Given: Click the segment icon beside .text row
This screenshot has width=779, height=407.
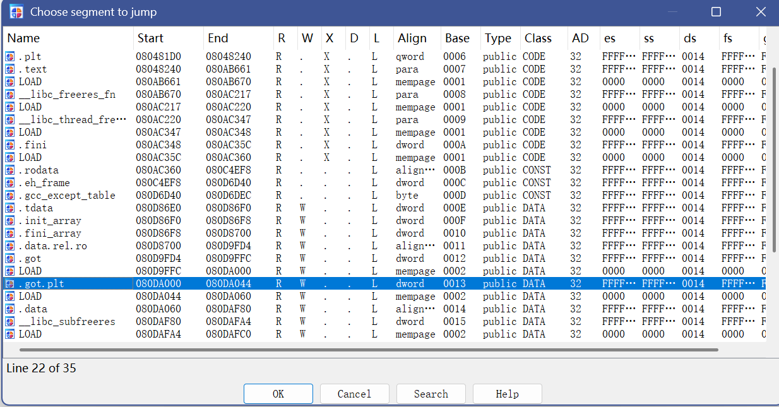Looking at the screenshot, I should pyautogui.click(x=10, y=69).
